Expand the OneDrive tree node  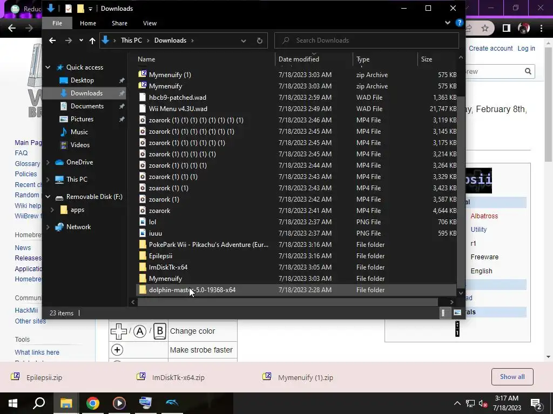point(48,162)
